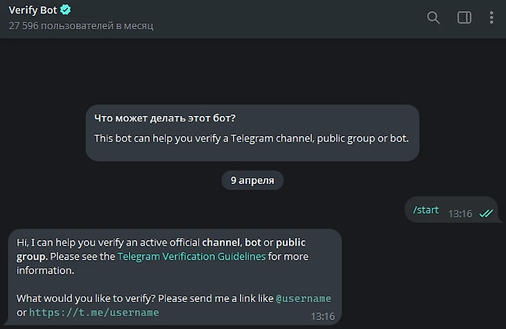The width and height of the screenshot is (506, 329).
Task: Open search in the Verify Bot chat
Action: pos(433,17)
